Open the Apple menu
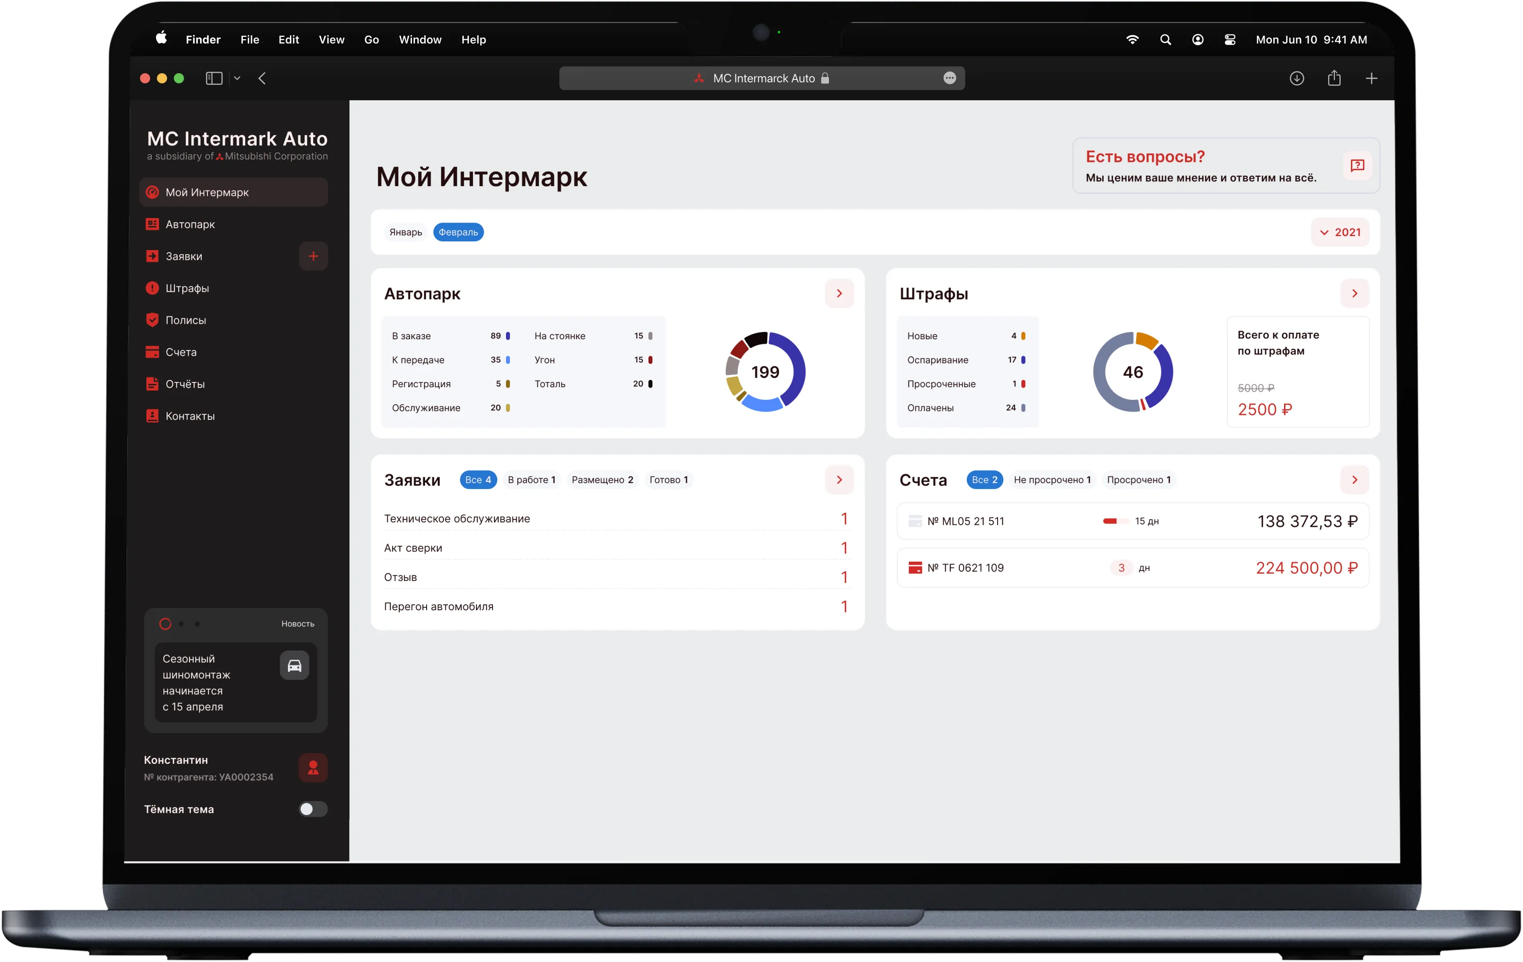 pos(161,39)
